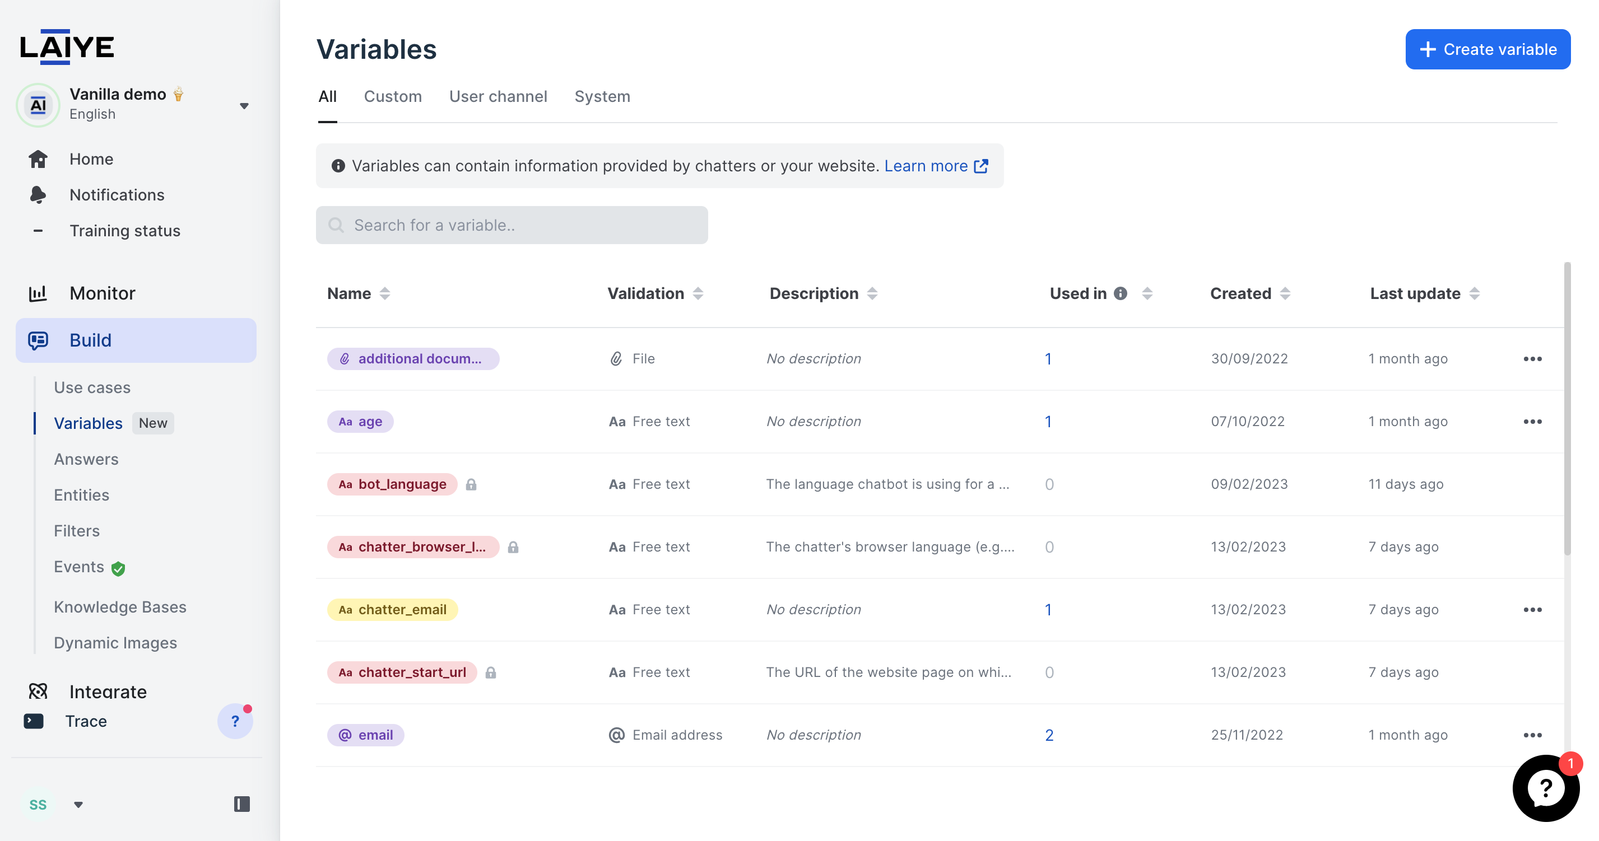Open more options for email variable
Image resolution: width=1599 pixels, height=841 pixels.
pos(1532,735)
